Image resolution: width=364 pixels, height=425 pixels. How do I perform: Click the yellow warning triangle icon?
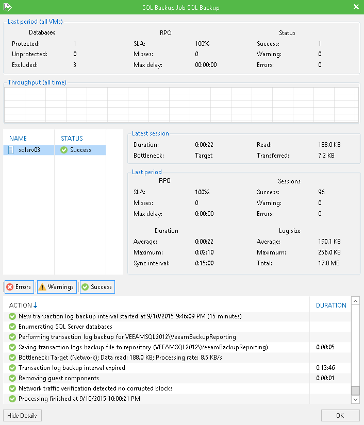point(42,287)
